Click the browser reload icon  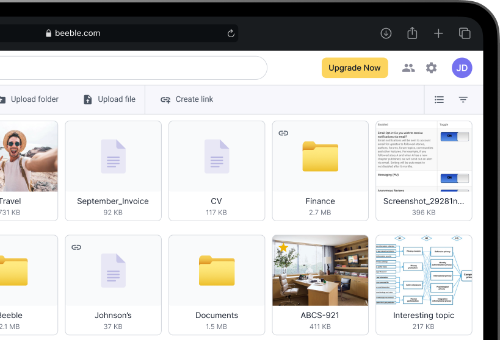(x=231, y=34)
